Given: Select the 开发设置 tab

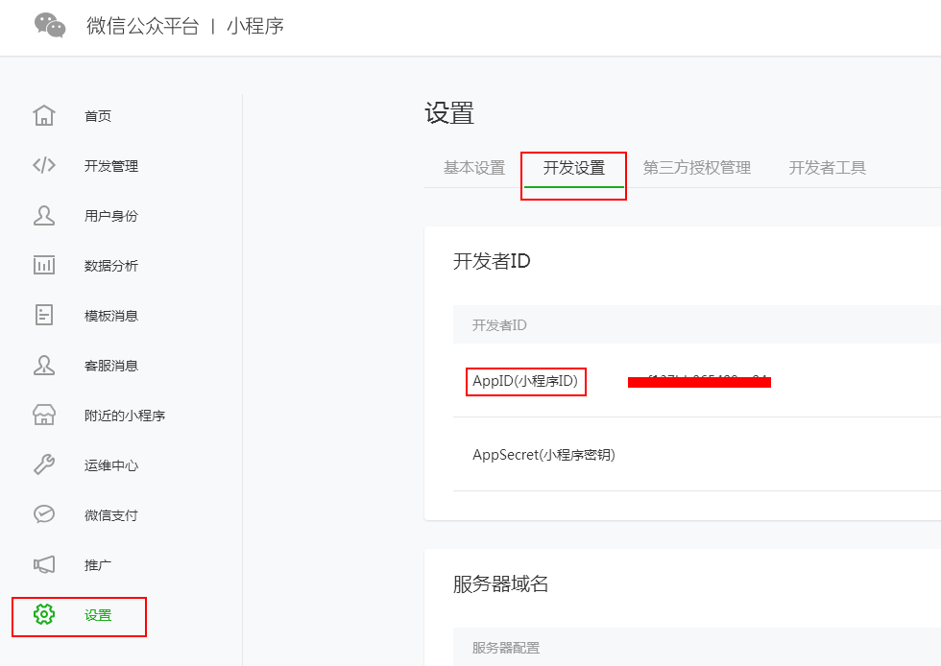Looking at the screenshot, I should [x=573, y=167].
